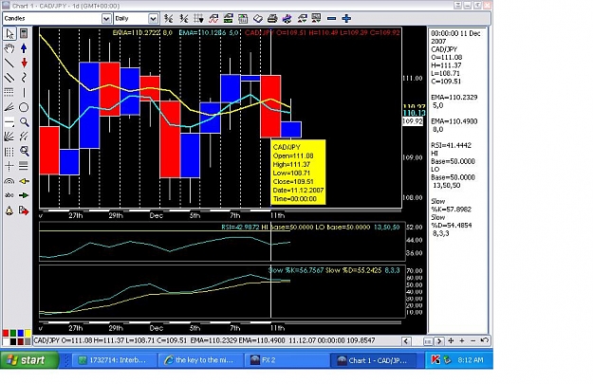
Task: Select the horizontal line tool
Action: coord(9,122)
